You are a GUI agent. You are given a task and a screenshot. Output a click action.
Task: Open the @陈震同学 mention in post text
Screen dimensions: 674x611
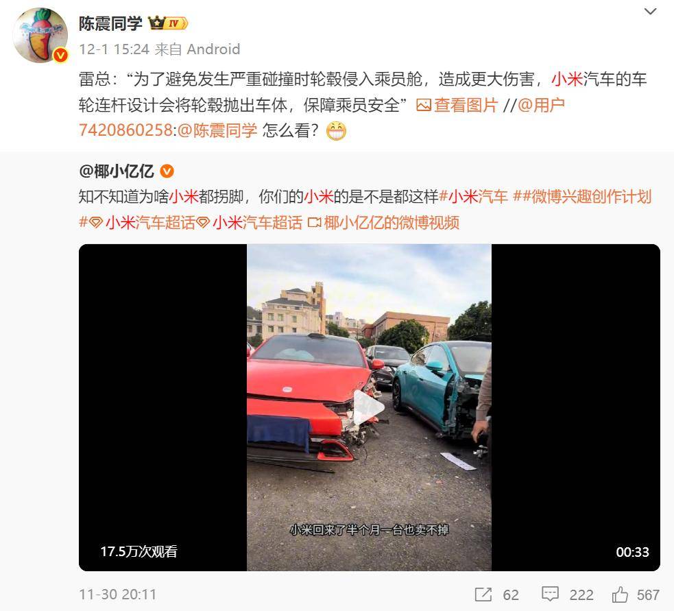tap(217, 130)
